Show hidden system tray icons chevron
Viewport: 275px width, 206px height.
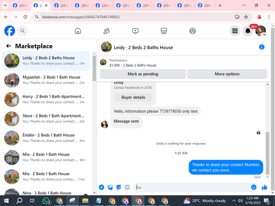pos(234,201)
